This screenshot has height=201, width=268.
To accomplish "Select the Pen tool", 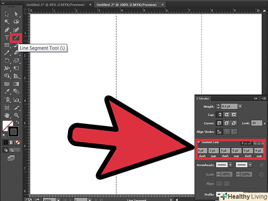I will [x=7, y=30].
